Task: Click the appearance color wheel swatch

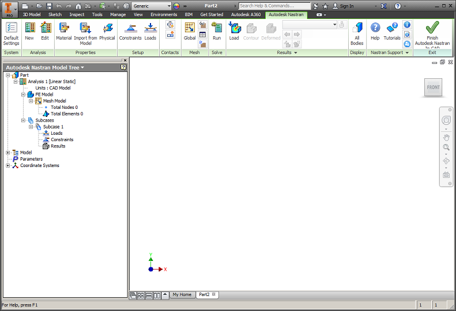Action: coord(176,6)
